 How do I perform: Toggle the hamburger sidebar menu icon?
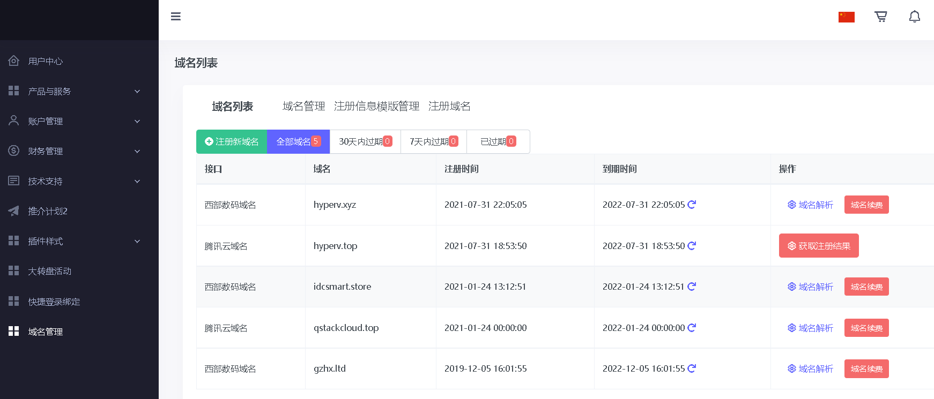[176, 17]
